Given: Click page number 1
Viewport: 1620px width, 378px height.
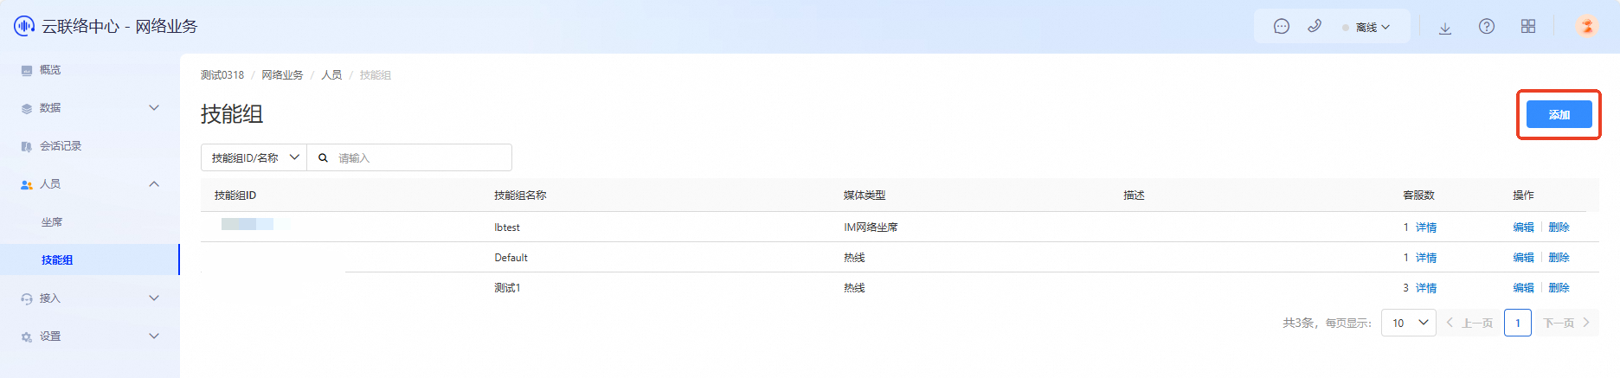Looking at the screenshot, I should tap(1518, 323).
